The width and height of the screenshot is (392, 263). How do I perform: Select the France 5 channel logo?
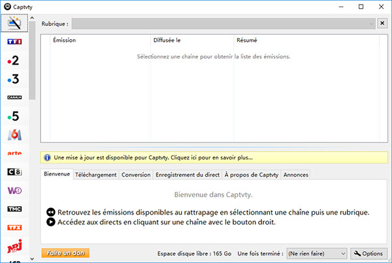[13, 116]
